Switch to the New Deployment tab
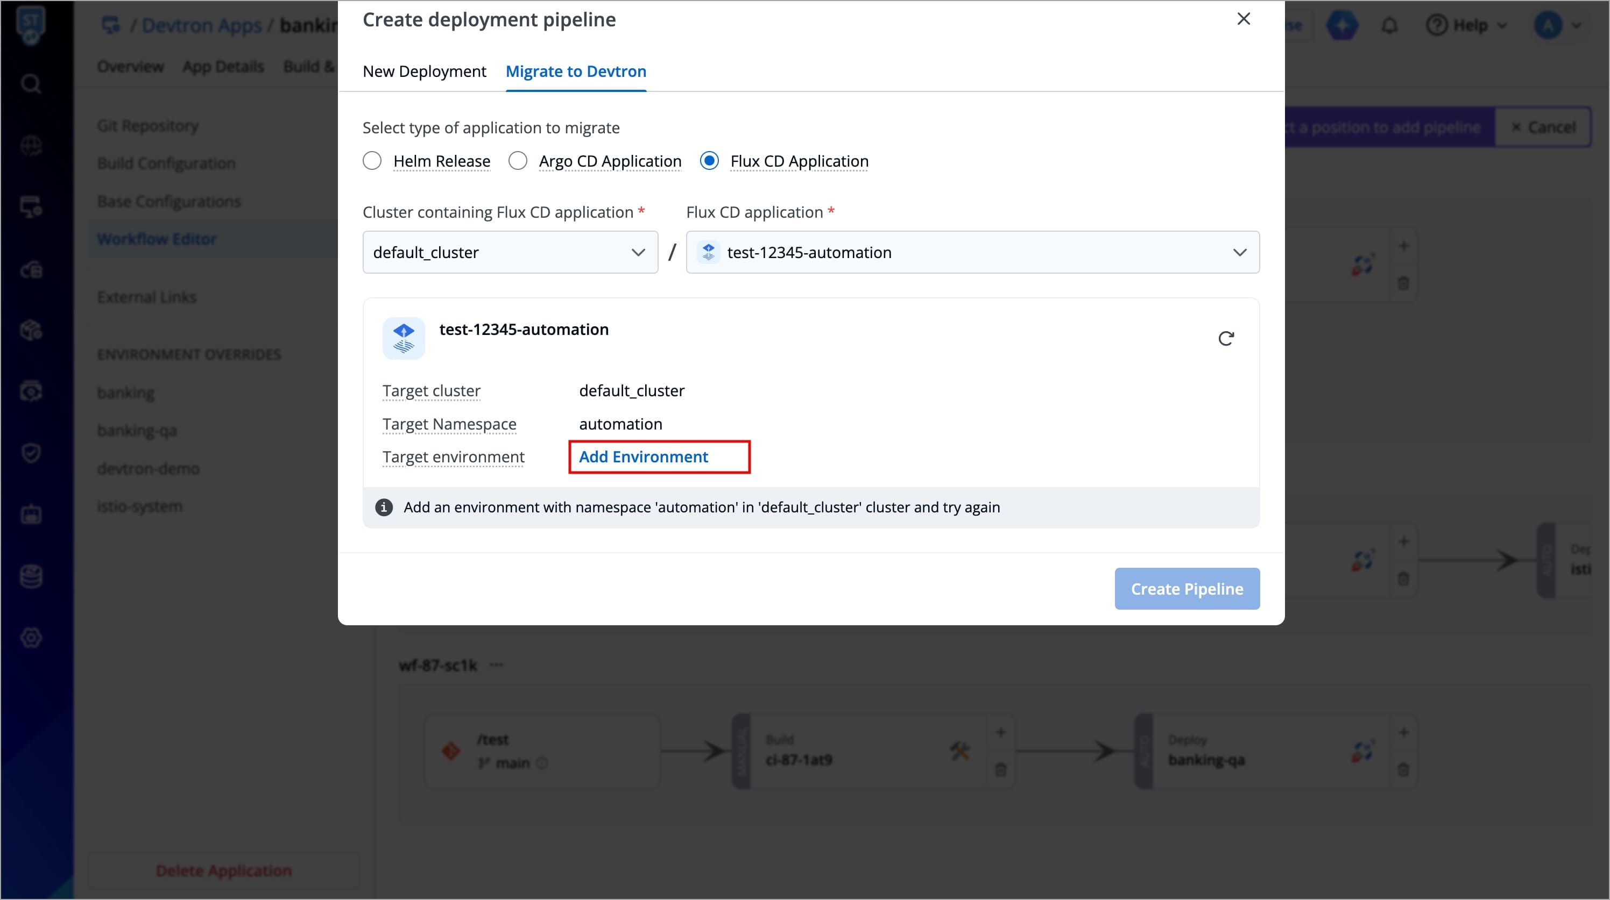Image resolution: width=1610 pixels, height=900 pixels. (425, 71)
